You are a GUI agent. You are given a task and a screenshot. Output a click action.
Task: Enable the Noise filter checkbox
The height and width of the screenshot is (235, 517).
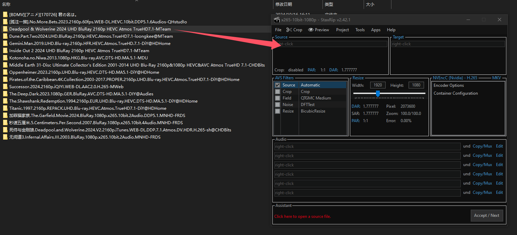click(278, 105)
